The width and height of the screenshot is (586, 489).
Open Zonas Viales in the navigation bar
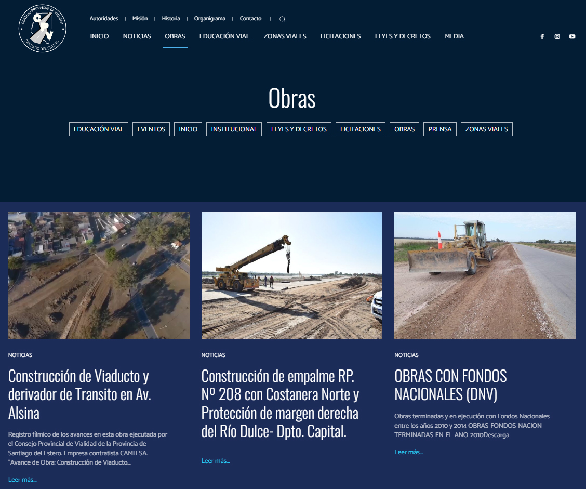pos(285,36)
